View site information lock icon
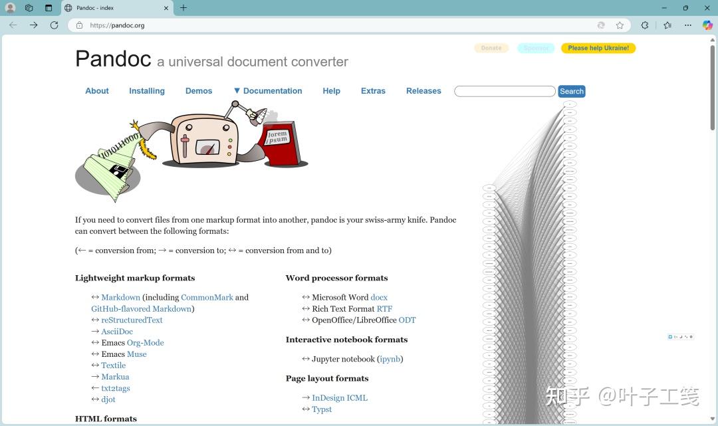Screen dimensions: 718x426 [x=79, y=25]
